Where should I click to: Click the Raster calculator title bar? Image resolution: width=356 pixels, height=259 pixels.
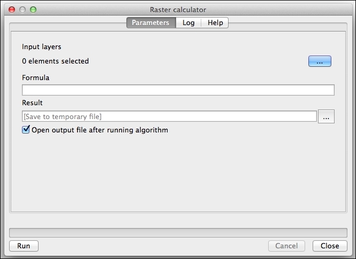178,10
